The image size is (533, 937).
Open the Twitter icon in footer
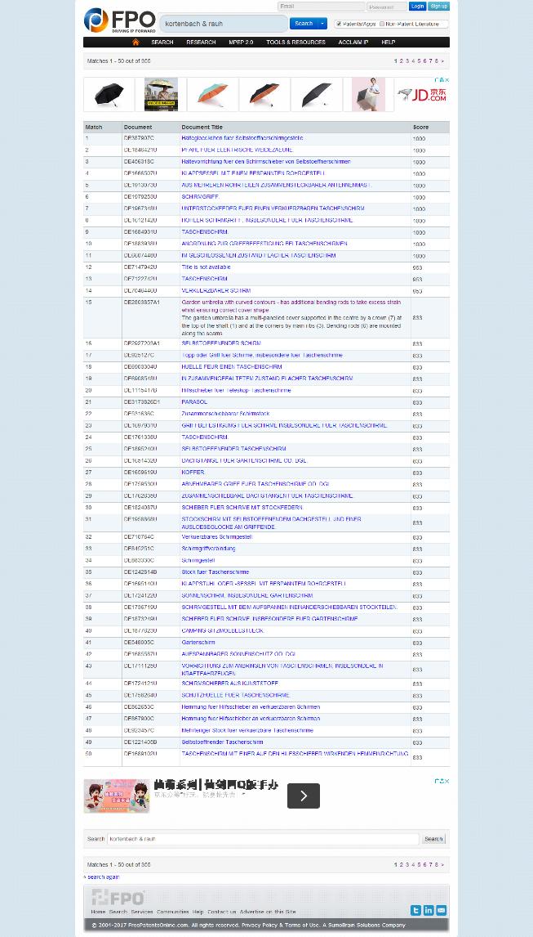coord(416,910)
